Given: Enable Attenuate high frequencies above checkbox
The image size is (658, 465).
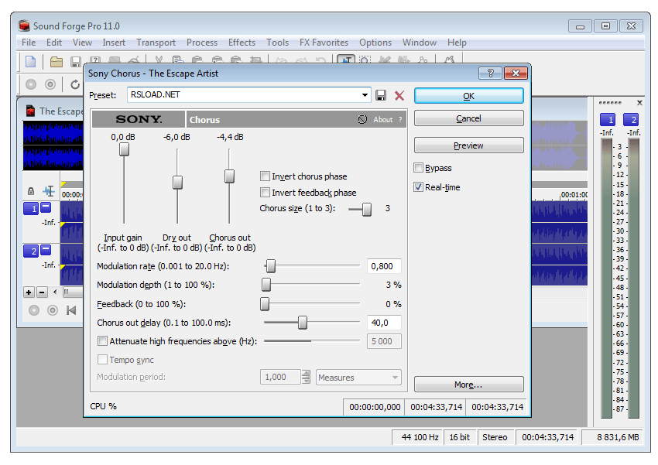Looking at the screenshot, I should 102,341.
